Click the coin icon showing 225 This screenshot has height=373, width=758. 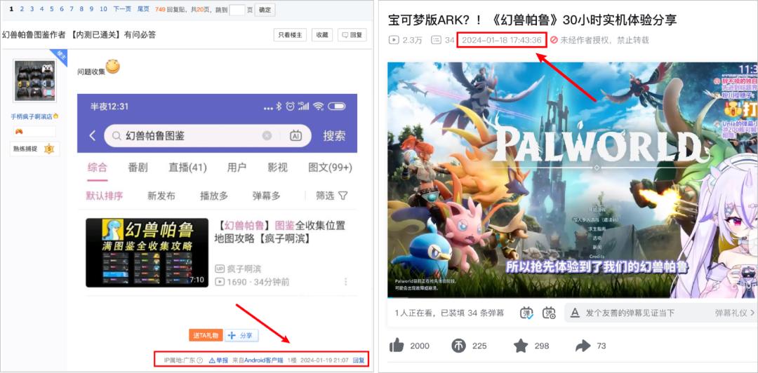[458, 346]
